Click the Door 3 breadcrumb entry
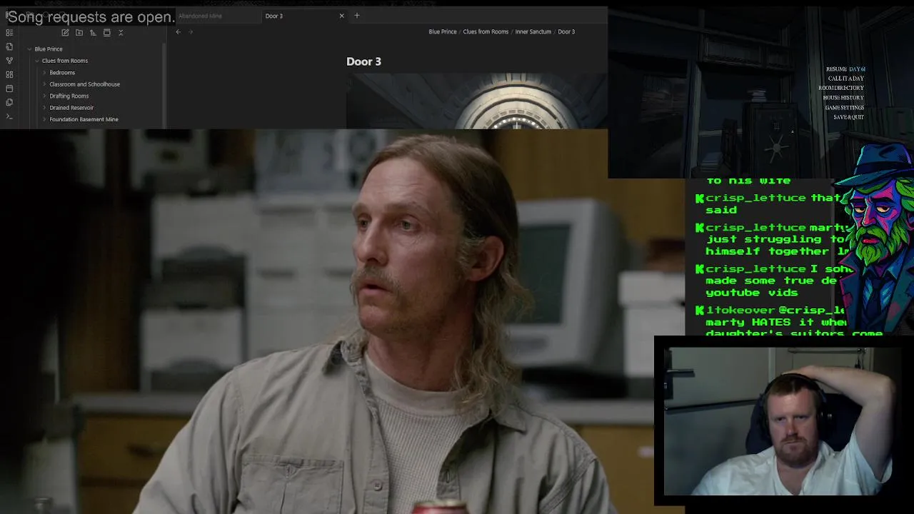Viewport: 914px width, 514px height. point(566,31)
